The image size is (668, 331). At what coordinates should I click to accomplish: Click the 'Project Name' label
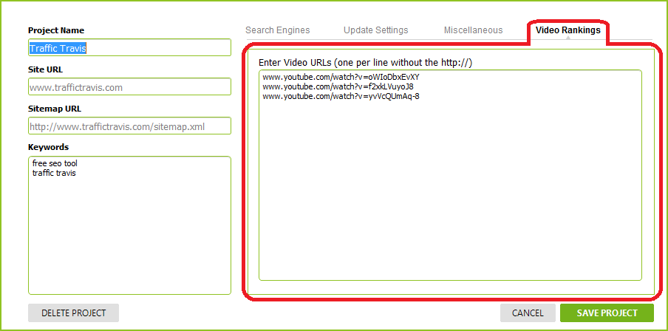tap(56, 31)
